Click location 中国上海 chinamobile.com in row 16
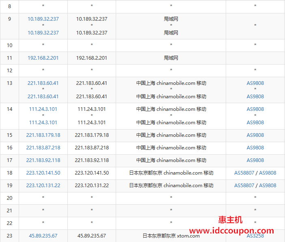The height and width of the screenshot is (242, 285). tap(171, 148)
